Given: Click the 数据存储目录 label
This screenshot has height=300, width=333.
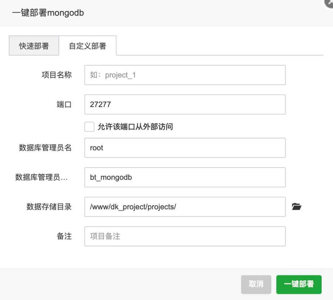Looking at the screenshot, I should (49, 207).
